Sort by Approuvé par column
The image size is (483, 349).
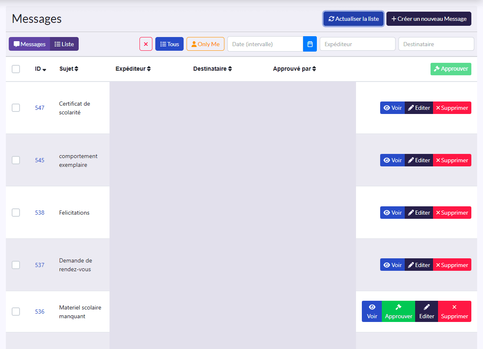click(294, 69)
